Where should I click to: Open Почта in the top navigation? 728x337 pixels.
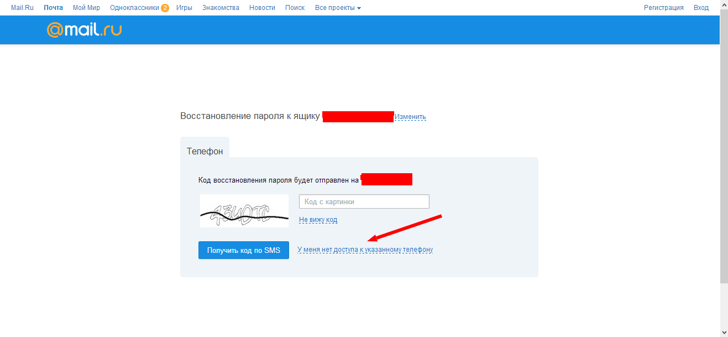pos(53,8)
